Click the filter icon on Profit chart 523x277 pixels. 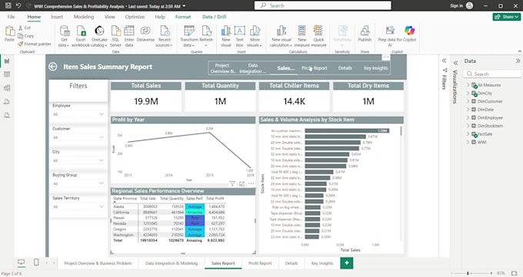coord(232,184)
